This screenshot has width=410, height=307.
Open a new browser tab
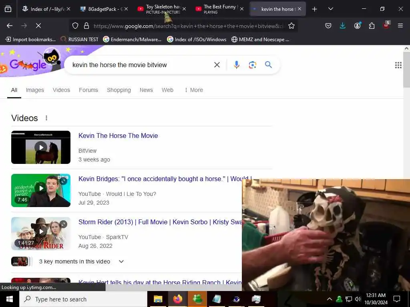[x=315, y=9]
